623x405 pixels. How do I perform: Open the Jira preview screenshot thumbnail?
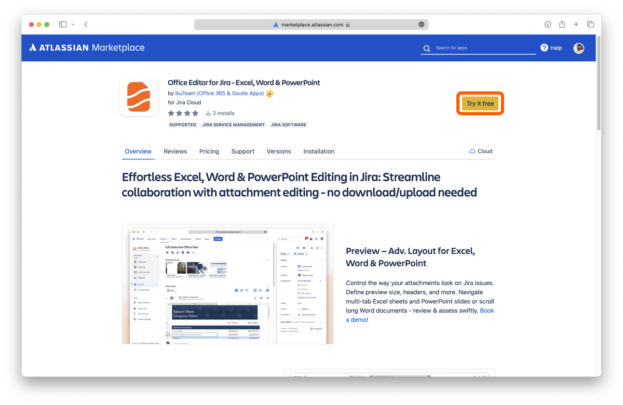pos(227,284)
